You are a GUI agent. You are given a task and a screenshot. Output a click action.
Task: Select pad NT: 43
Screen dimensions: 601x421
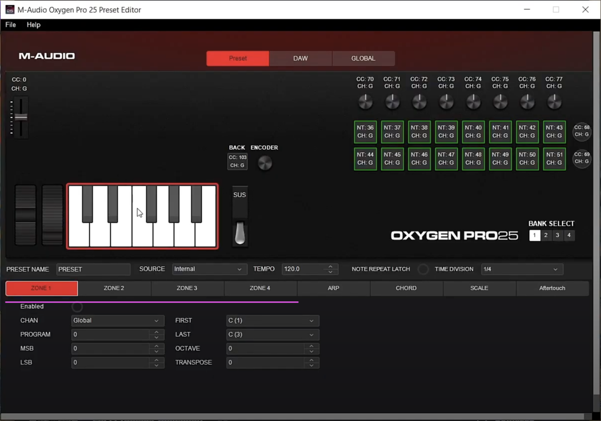(x=554, y=132)
